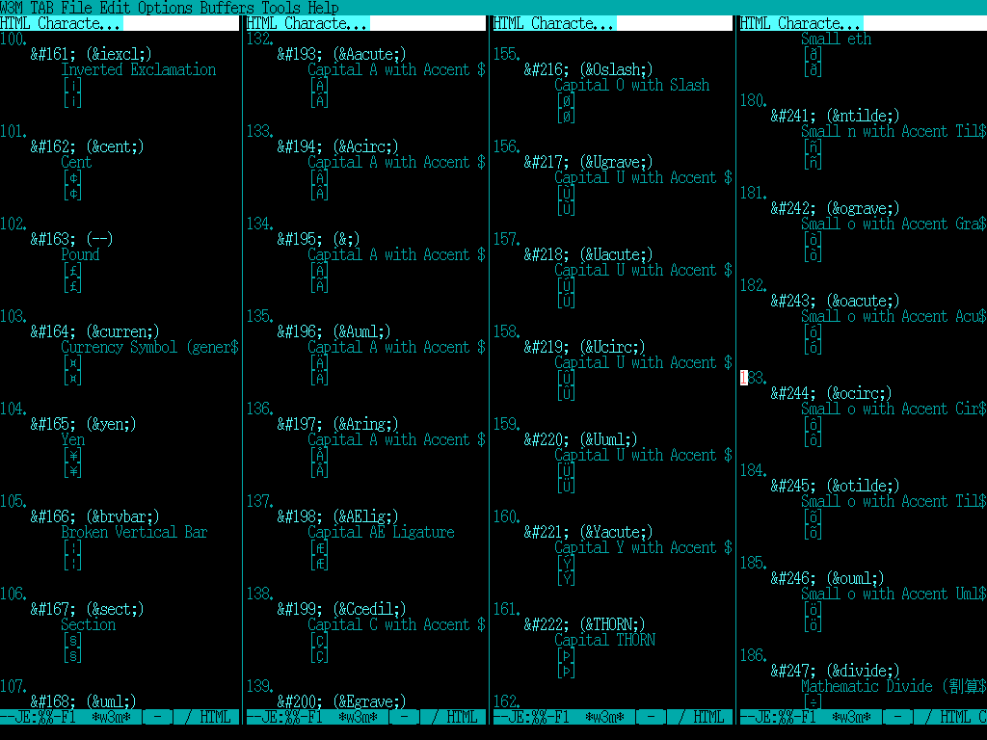Click the Small o with Accent Gra$ description
The height and width of the screenshot is (740, 987).
tap(894, 224)
